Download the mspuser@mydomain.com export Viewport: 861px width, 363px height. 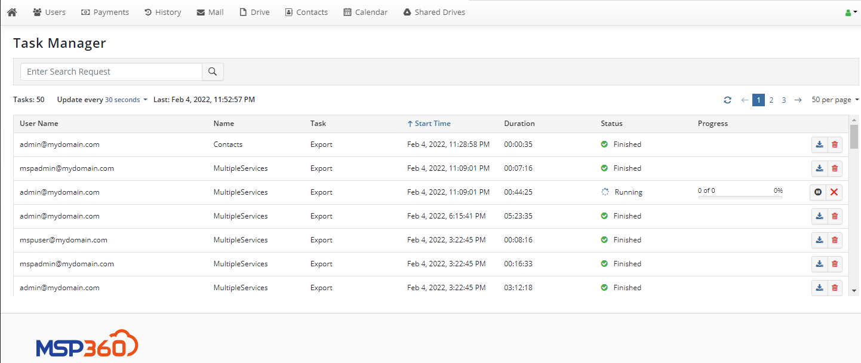pos(820,240)
